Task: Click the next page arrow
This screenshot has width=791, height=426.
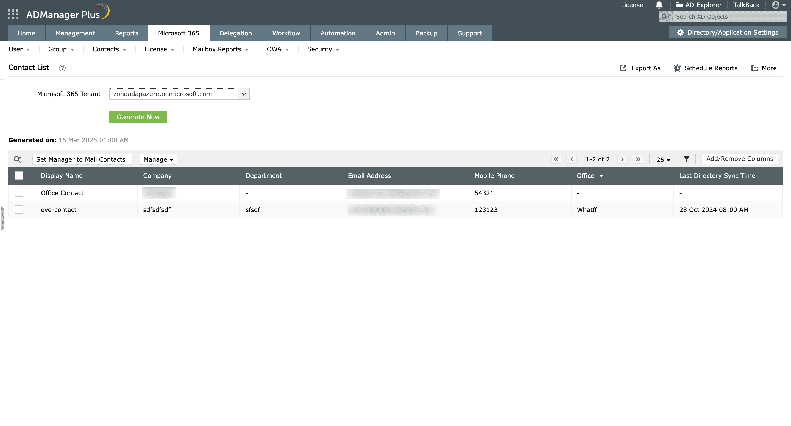Action: point(622,159)
